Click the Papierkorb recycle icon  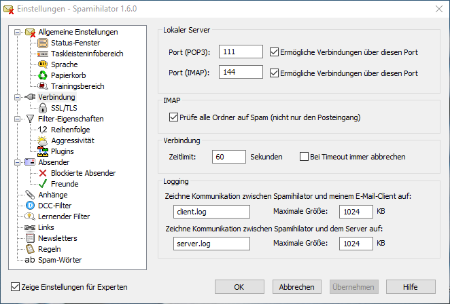(43, 75)
